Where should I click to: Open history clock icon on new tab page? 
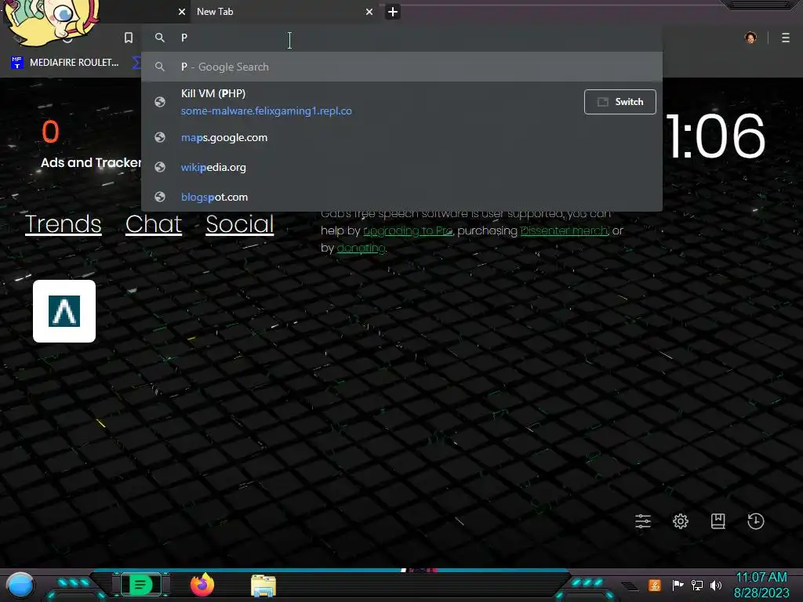tap(756, 521)
